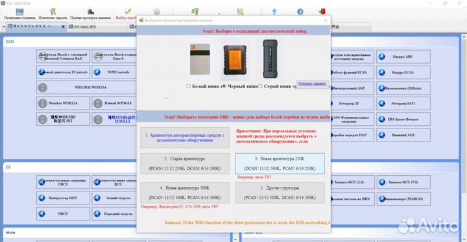The height and width of the screenshot is (242, 467).
Task: Click the document toolbar icon
Action: coord(241,12)
